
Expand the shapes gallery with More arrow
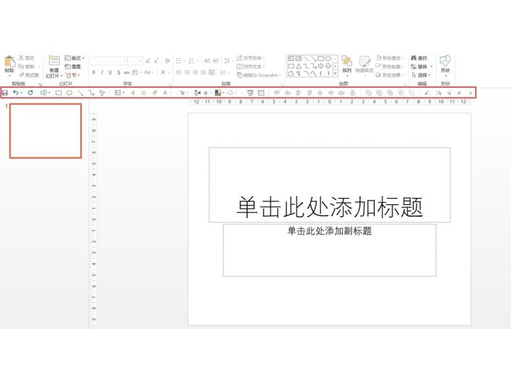[335, 74]
